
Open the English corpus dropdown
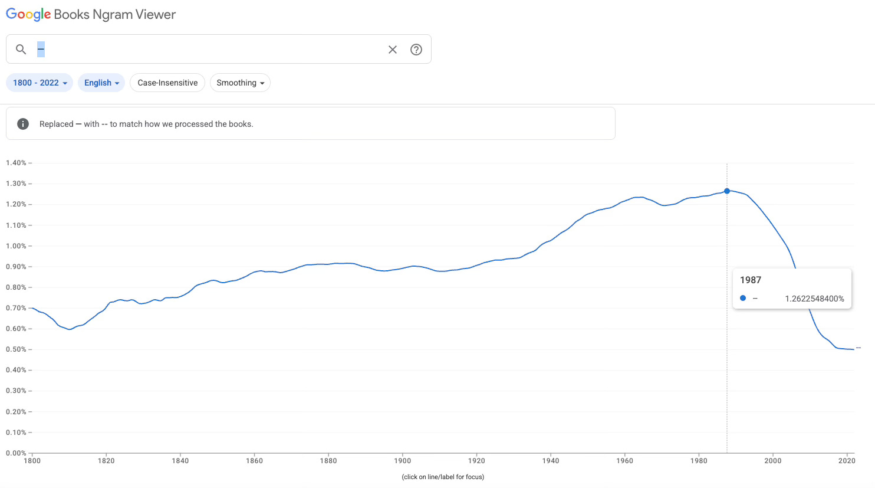(x=101, y=83)
